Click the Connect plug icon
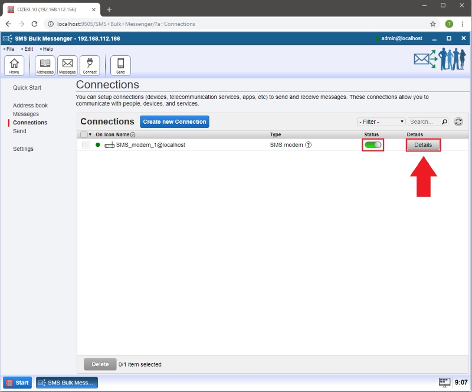Image resolution: width=472 pixels, height=392 pixels. tap(90, 65)
